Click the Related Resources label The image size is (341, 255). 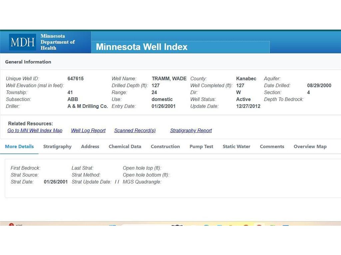[30, 124]
